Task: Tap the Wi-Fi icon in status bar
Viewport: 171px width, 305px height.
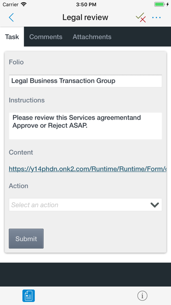Action: coord(24,4)
